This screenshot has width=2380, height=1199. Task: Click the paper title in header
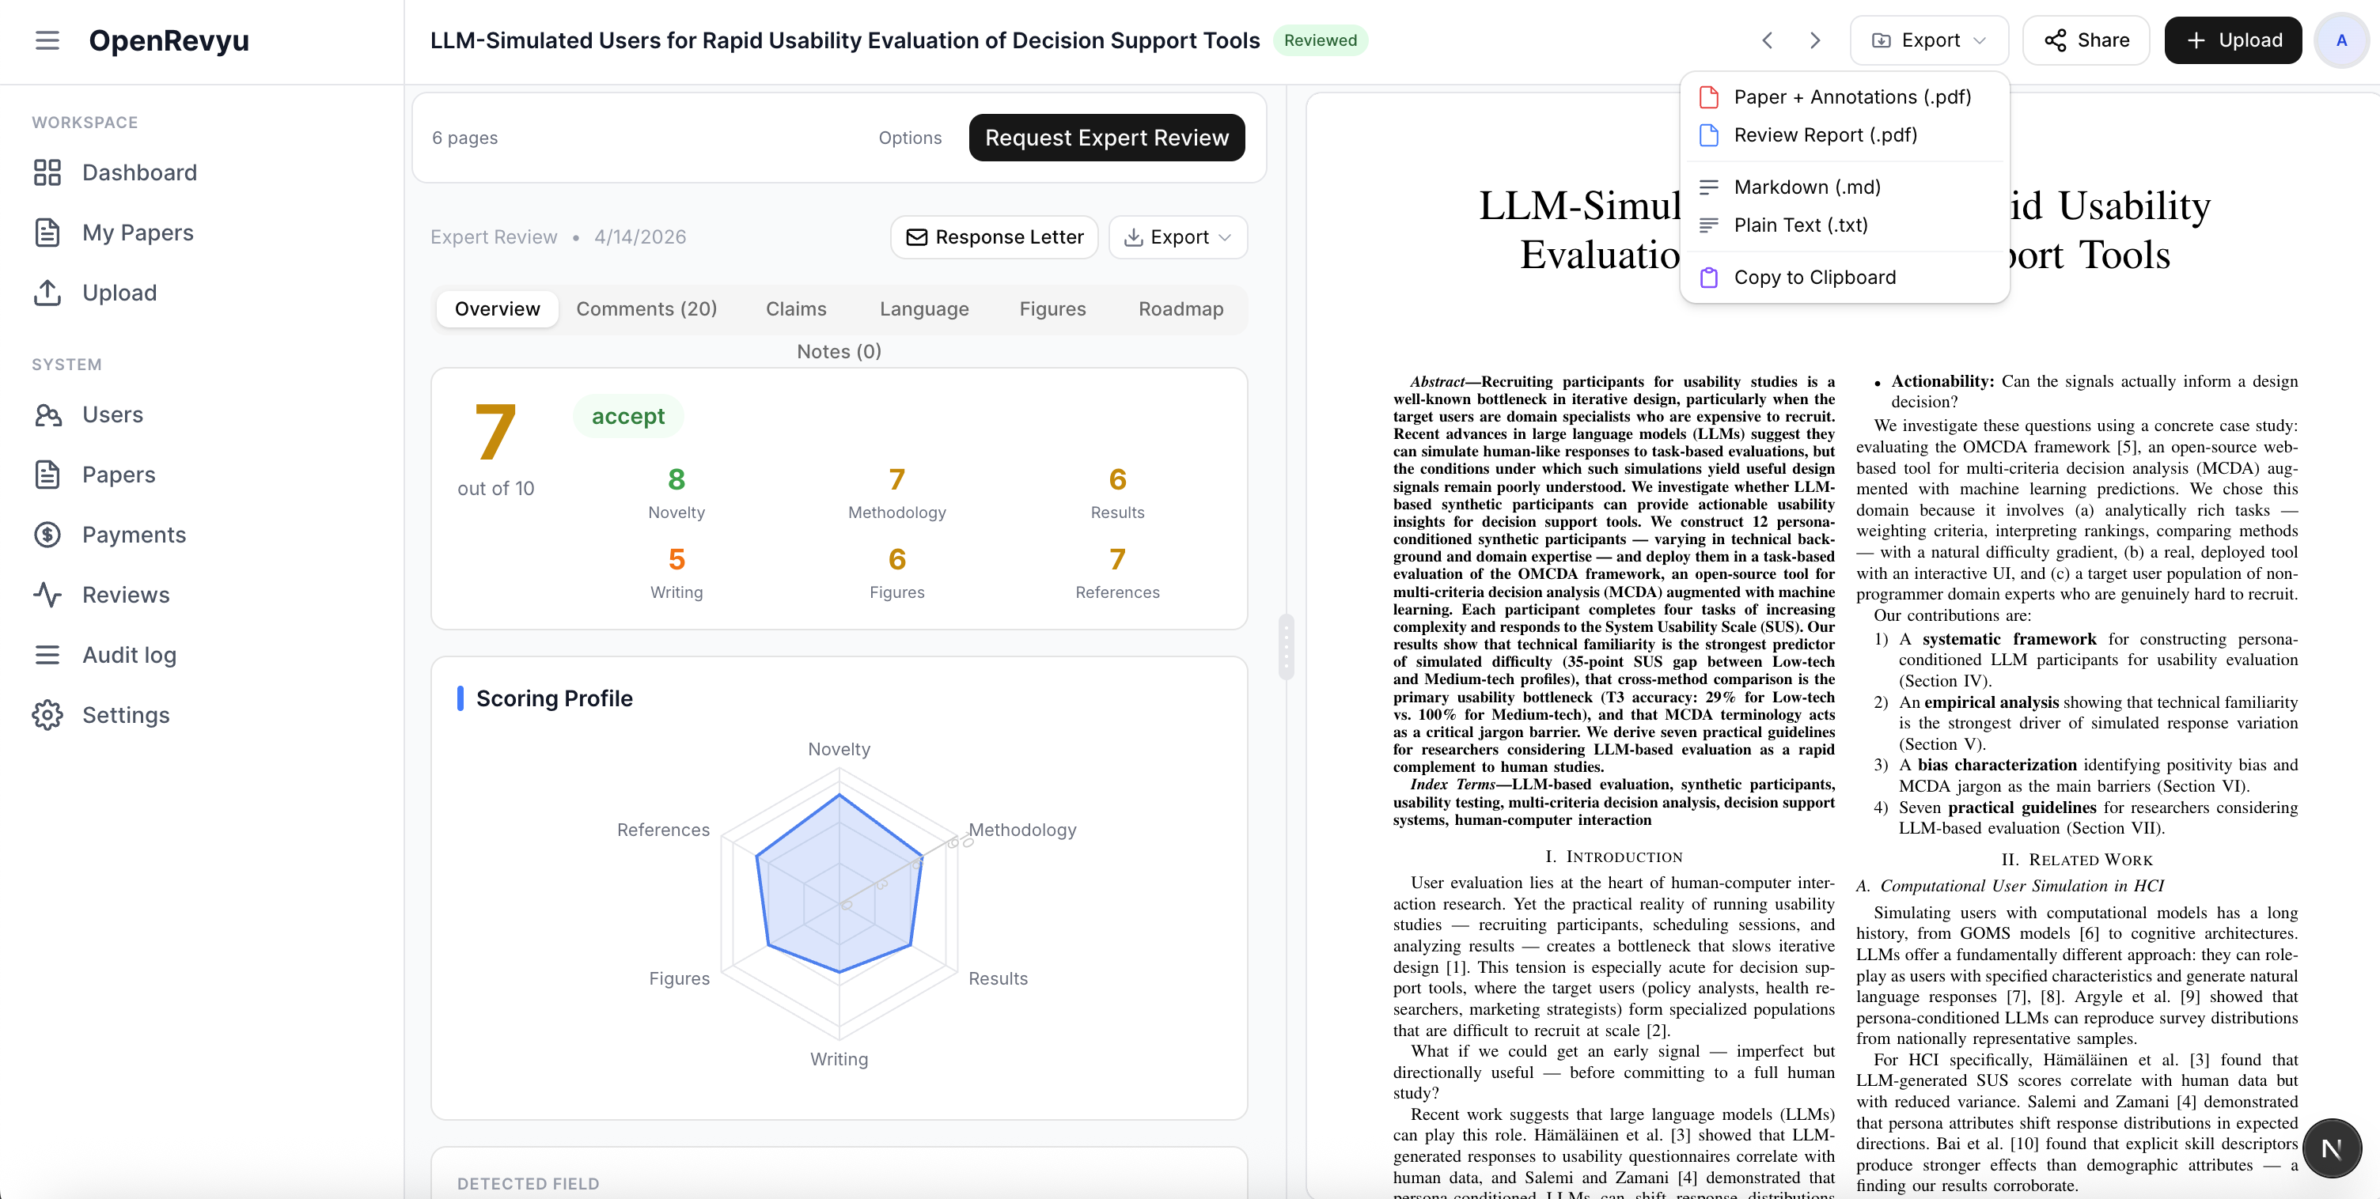844,40
